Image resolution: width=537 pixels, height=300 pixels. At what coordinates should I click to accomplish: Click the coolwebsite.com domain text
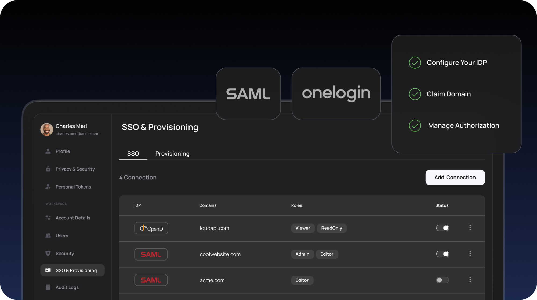coord(220,254)
